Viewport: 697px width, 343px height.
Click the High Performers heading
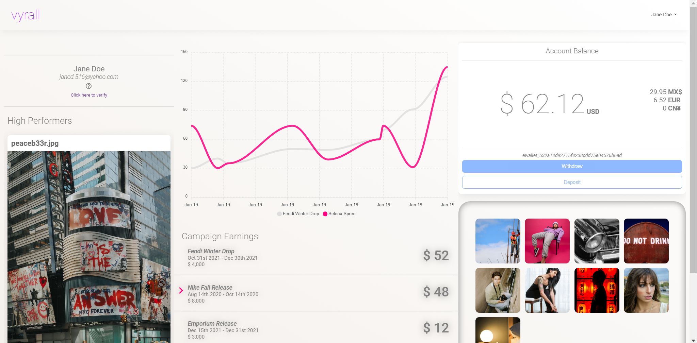pos(39,121)
